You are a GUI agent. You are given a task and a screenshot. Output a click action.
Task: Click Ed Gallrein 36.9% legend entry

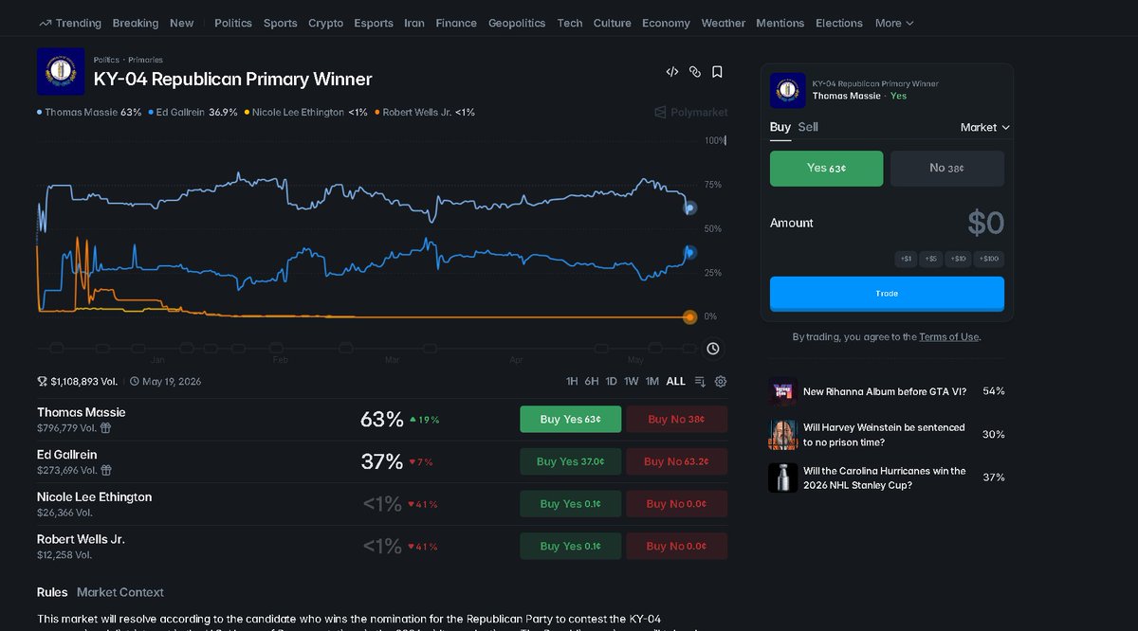pos(193,112)
